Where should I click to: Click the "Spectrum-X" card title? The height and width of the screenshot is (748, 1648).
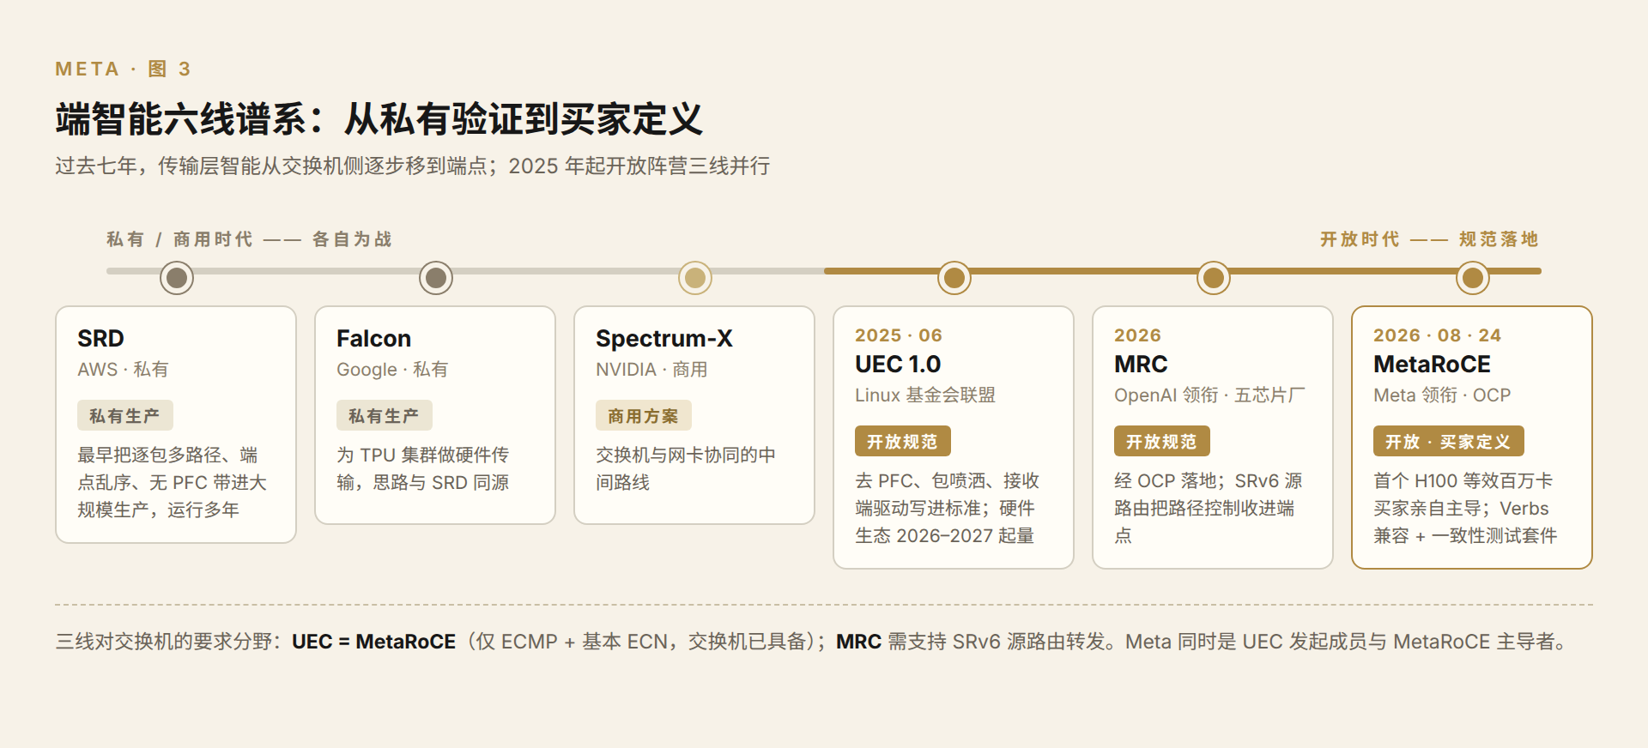[x=664, y=339]
